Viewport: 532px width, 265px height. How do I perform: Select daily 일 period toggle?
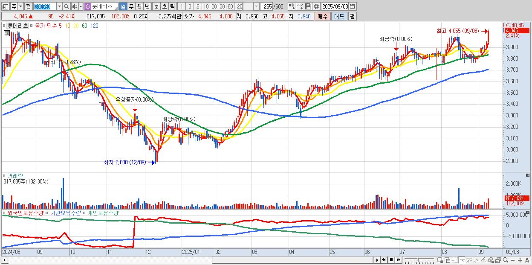pos(123,6)
